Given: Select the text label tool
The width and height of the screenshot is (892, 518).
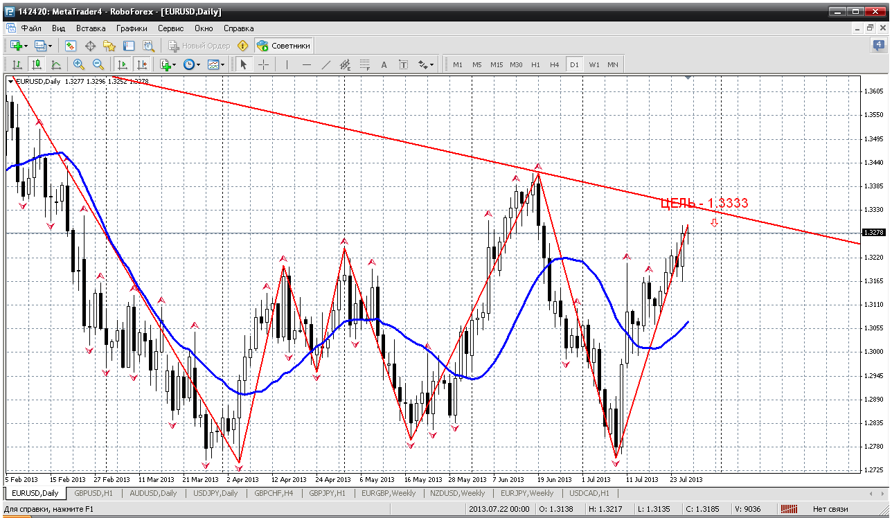Looking at the screenshot, I should click(404, 64).
